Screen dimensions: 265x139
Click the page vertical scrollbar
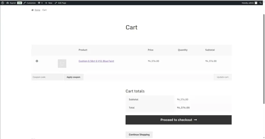coord(264,59)
